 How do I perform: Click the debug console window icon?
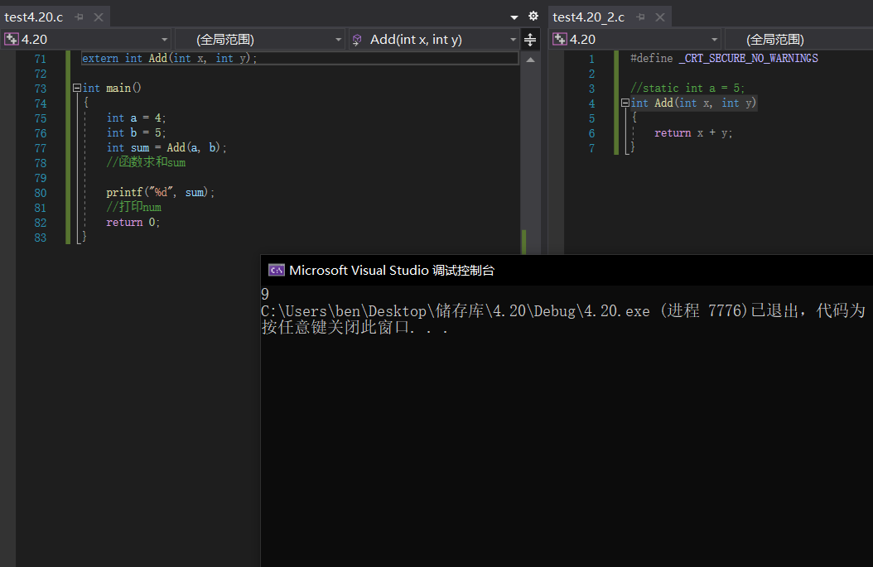tap(276, 271)
